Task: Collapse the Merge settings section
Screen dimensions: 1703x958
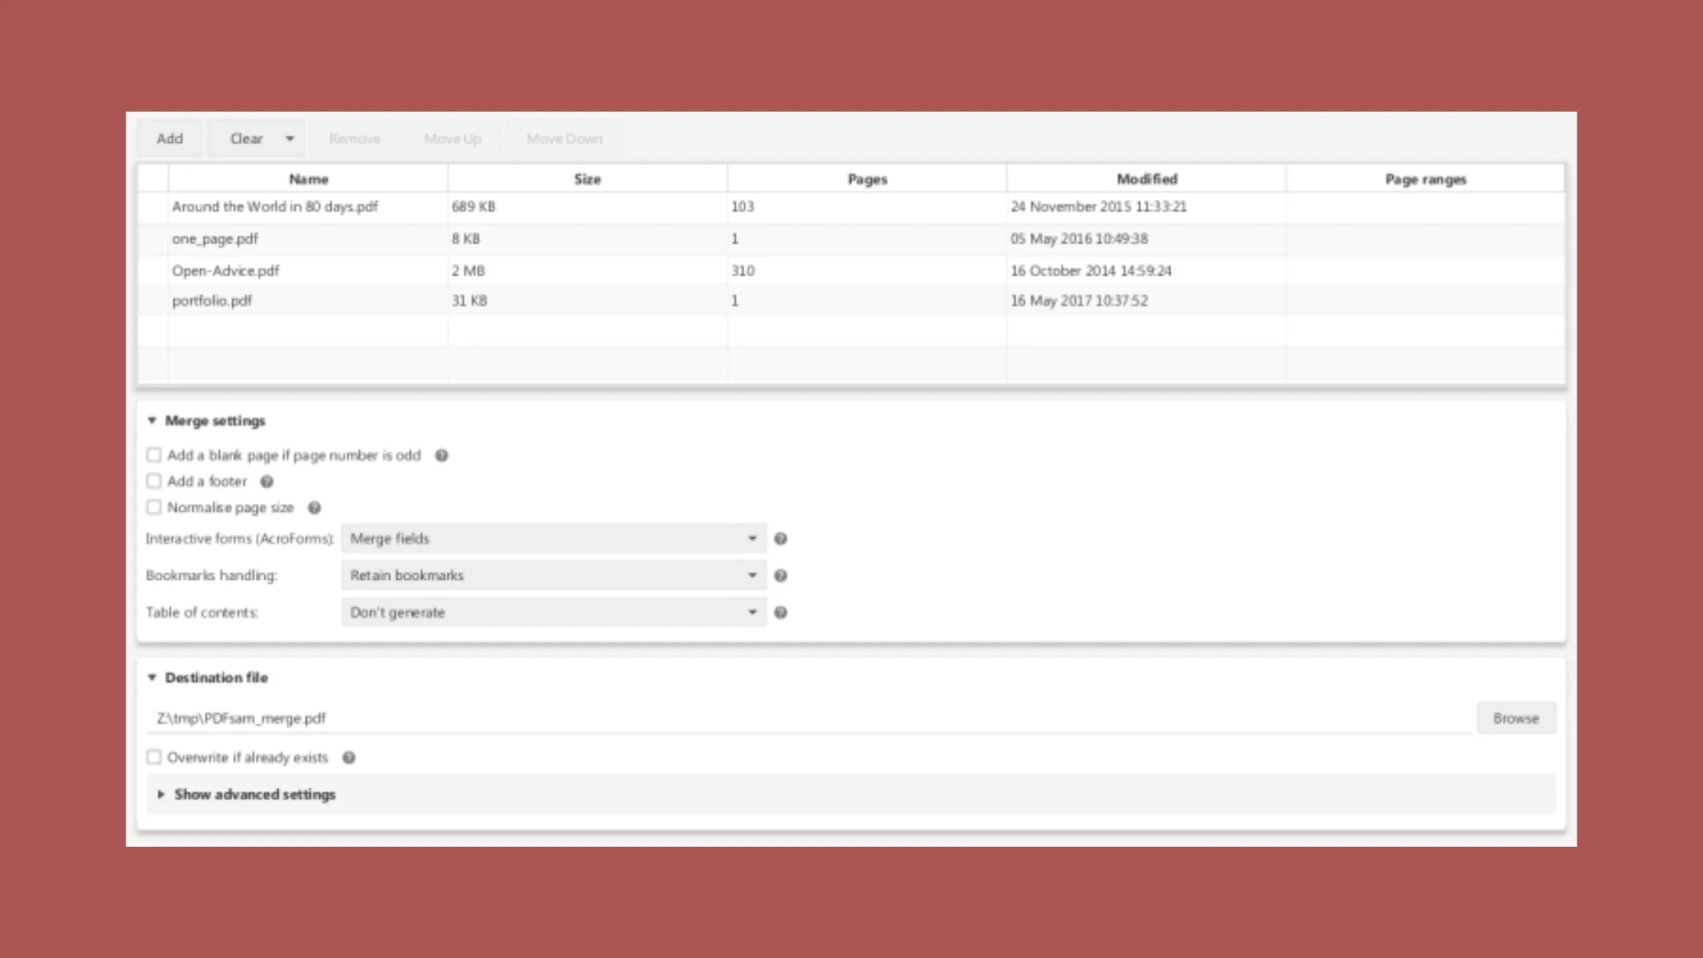Action: (152, 420)
